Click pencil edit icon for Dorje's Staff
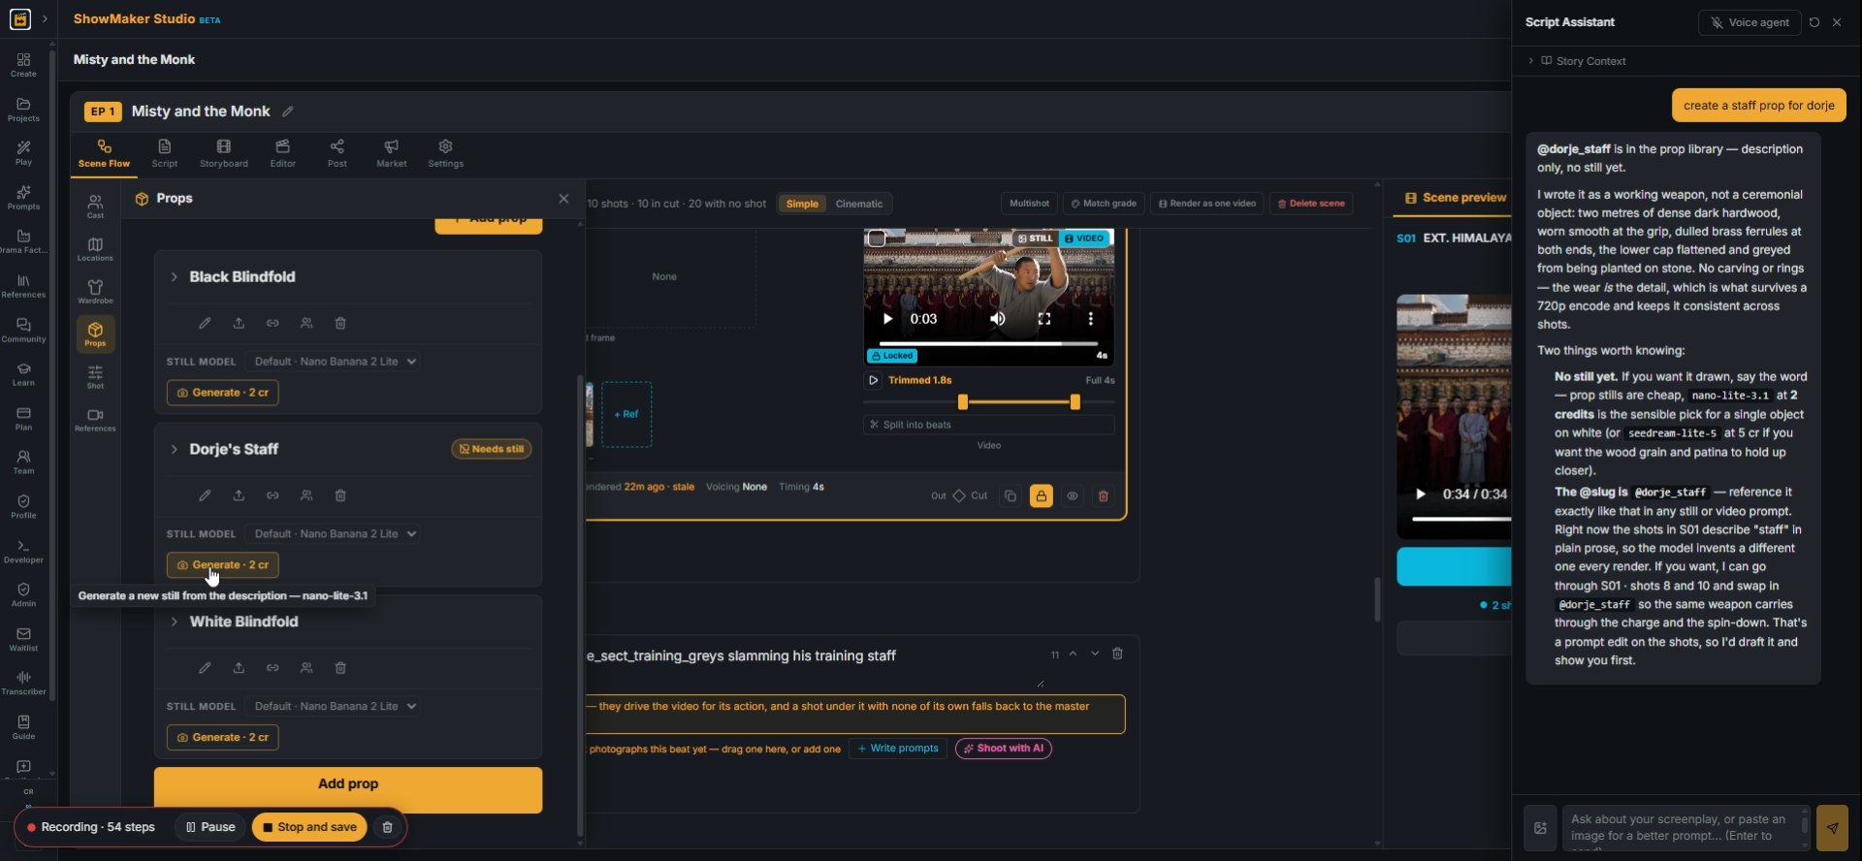 coord(205,495)
